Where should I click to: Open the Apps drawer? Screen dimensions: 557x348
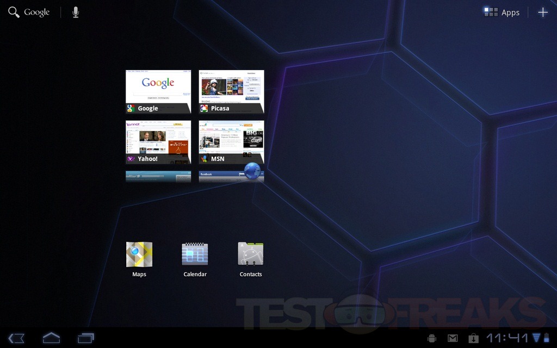pyautogui.click(x=502, y=13)
